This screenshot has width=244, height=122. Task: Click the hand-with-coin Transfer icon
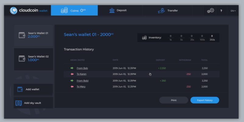(x=161, y=11)
